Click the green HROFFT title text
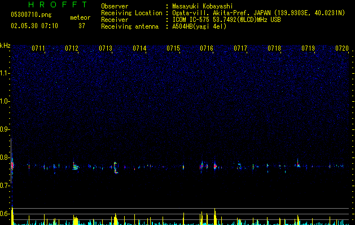Image resolution: width=355 pixels, height=225 pixels. (x=58, y=4)
